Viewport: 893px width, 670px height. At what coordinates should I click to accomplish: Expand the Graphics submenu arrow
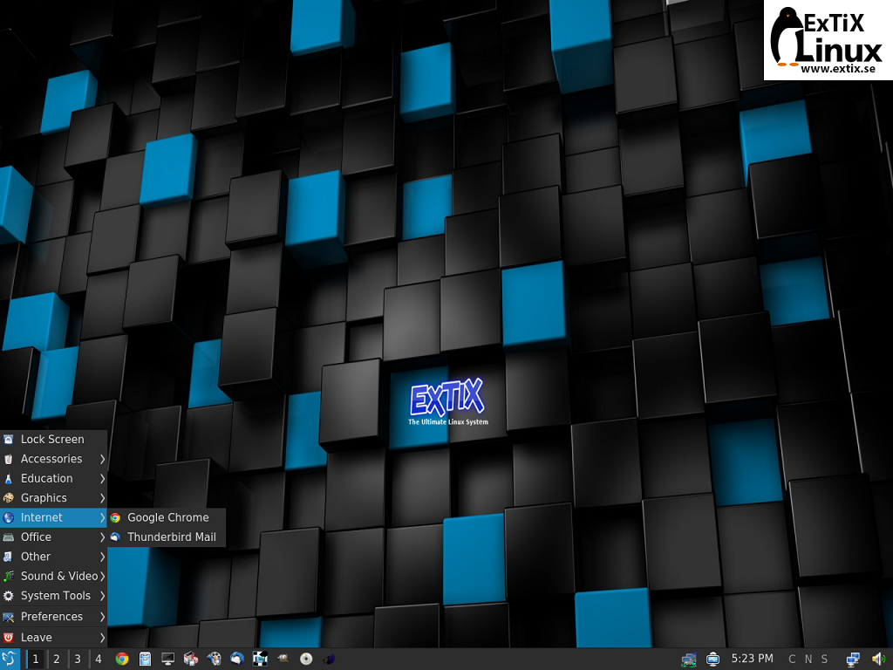102,498
